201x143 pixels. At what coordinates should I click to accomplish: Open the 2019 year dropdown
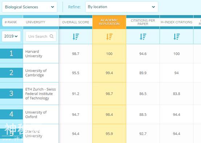(x=11, y=36)
